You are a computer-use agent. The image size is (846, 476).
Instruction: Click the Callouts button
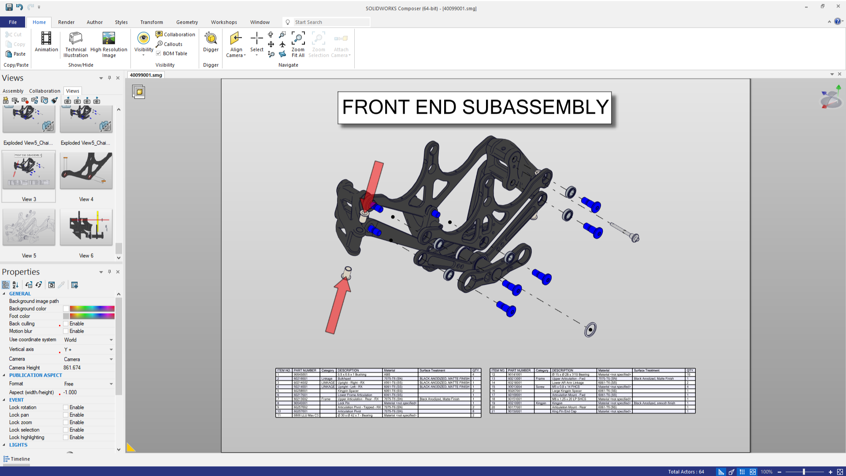click(169, 44)
